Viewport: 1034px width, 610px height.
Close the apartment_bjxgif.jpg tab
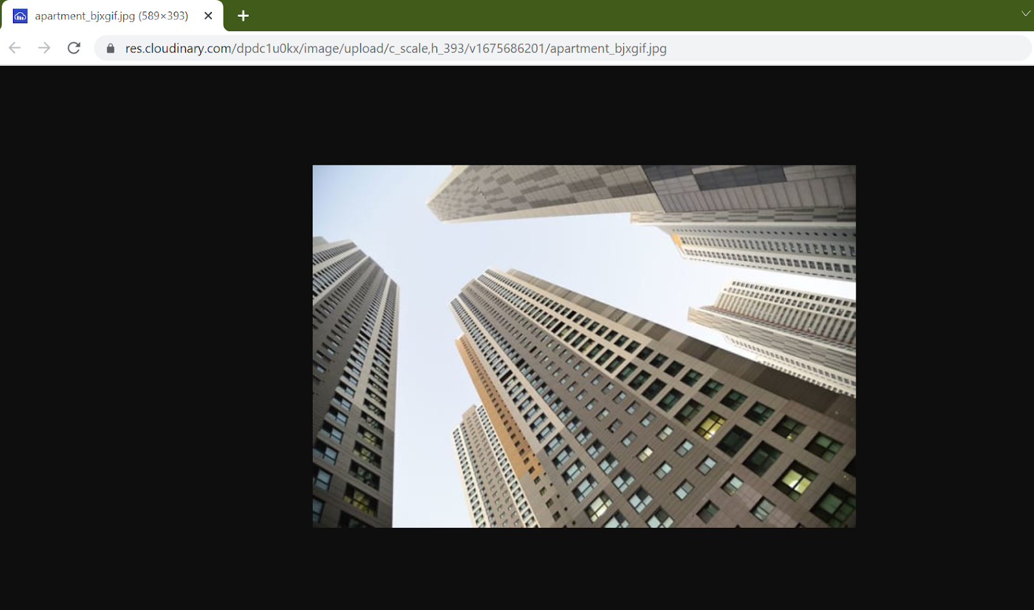[208, 16]
